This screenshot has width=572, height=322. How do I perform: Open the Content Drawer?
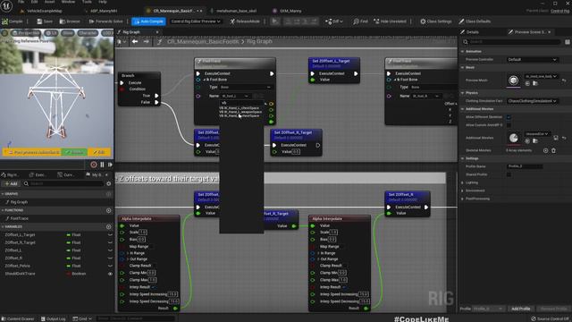point(18,318)
